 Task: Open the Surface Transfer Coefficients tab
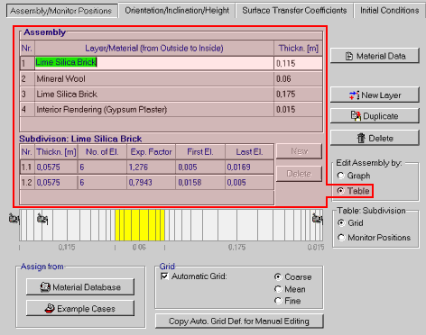(294, 11)
